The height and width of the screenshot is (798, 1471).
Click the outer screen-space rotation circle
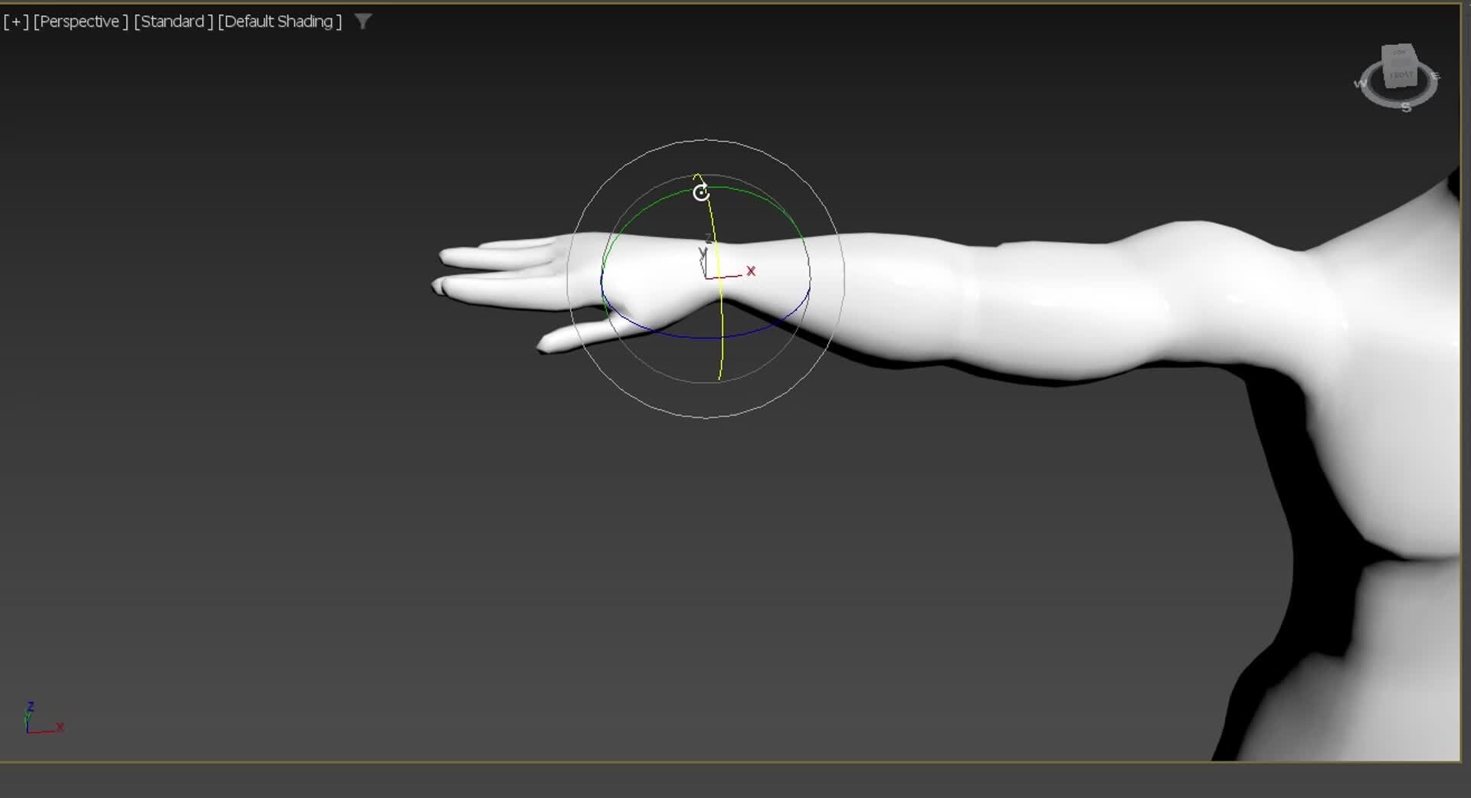pos(709,141)
